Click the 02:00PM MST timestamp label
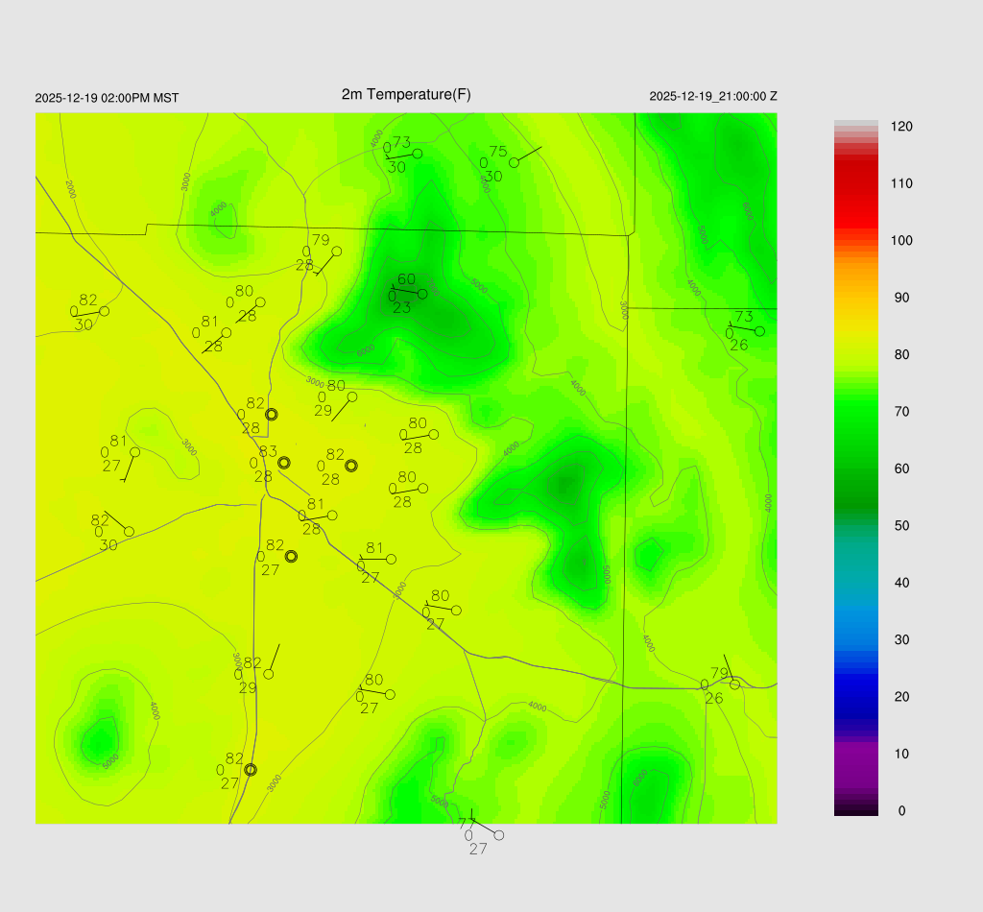The height and width of the screenshot is (912, 983). 107,98
